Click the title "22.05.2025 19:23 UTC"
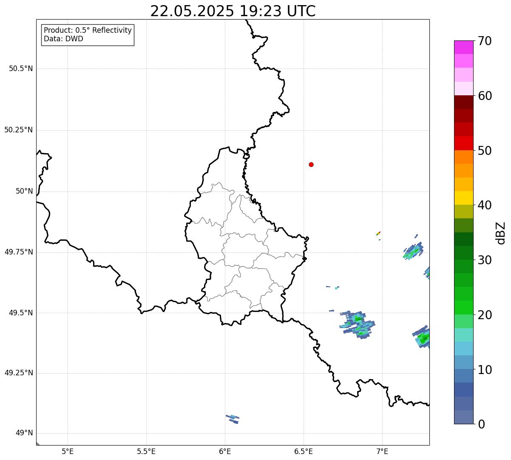The height and width of the screenshot is (460, 511). [233, 11]
